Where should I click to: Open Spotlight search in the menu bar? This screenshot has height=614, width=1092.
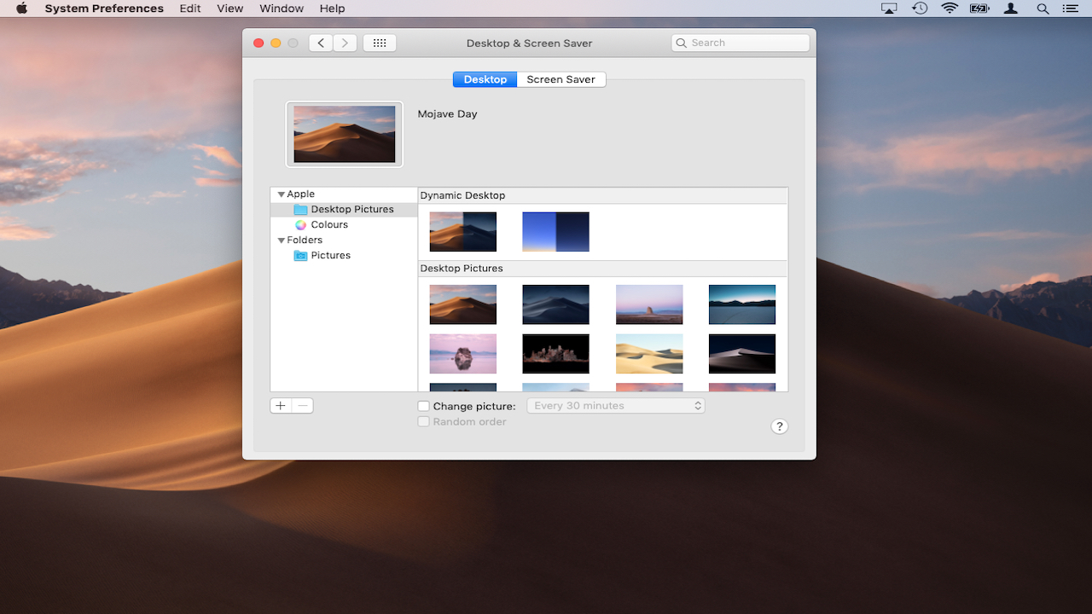pyautogui.click(x=1043, y=9)
